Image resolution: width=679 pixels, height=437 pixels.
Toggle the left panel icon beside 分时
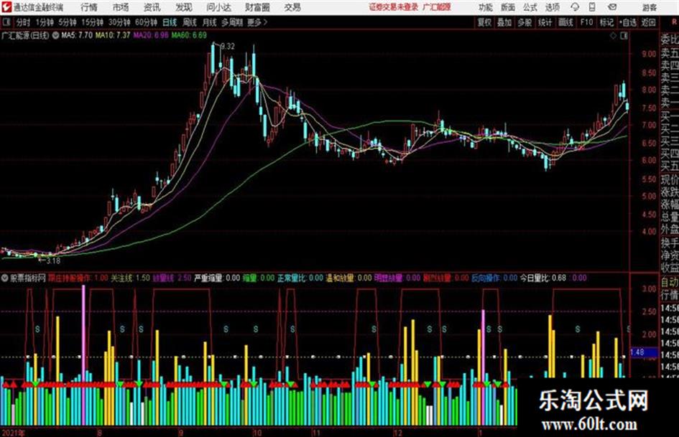(x=6, y=22)
